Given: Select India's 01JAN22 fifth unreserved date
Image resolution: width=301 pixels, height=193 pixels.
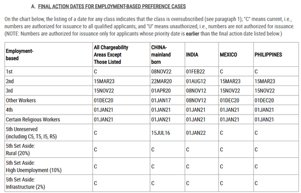Looking at the screenshot, I should (196, 133).
